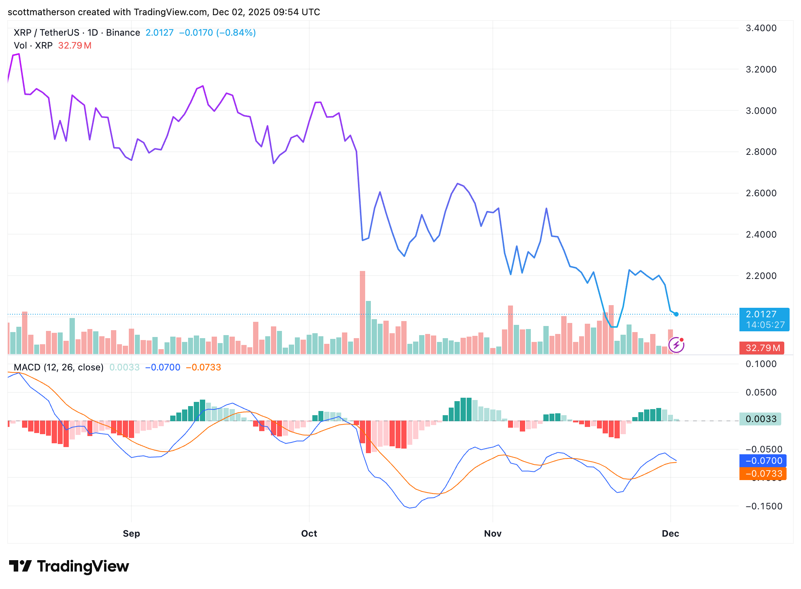The image size is (801, 589).
Task: Click the Oct label on the time axis
Action: click(309, 534)
